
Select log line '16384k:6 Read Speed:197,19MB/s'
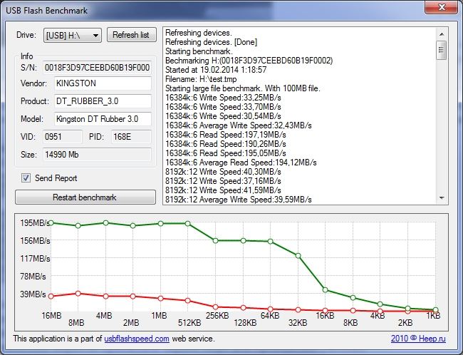pos(226,135)
